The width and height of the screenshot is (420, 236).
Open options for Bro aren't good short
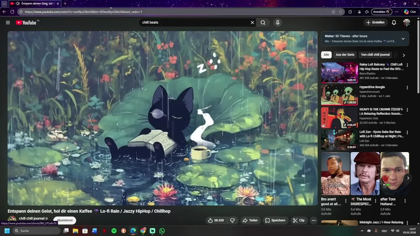click(346, 201)
